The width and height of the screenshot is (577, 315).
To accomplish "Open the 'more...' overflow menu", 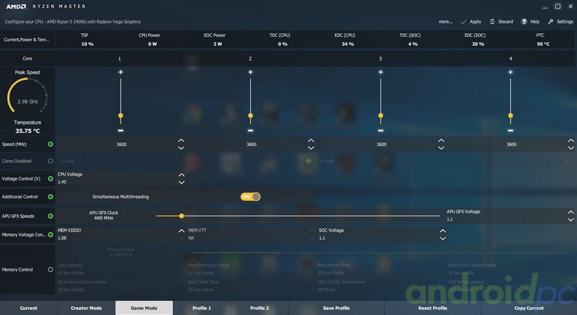I will click(445, 22).
